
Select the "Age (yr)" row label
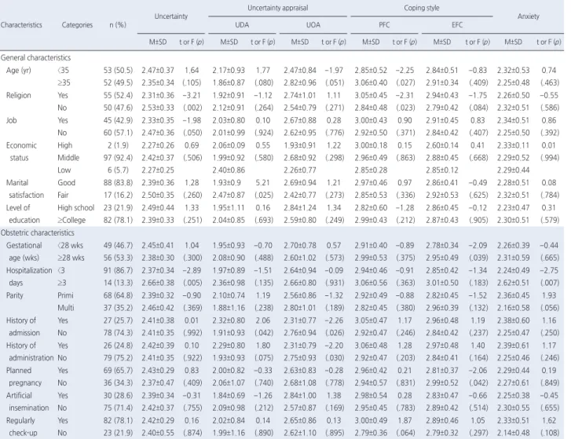click(x=18, y=70)
